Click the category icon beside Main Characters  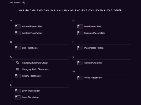(18, 69)
